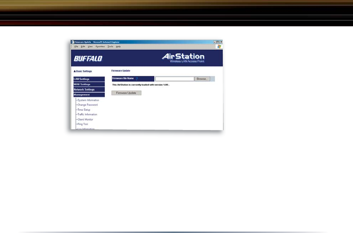Open the Favorites menu
The width and height of the screenshot is (353, 233).
(x=100, y=46)
